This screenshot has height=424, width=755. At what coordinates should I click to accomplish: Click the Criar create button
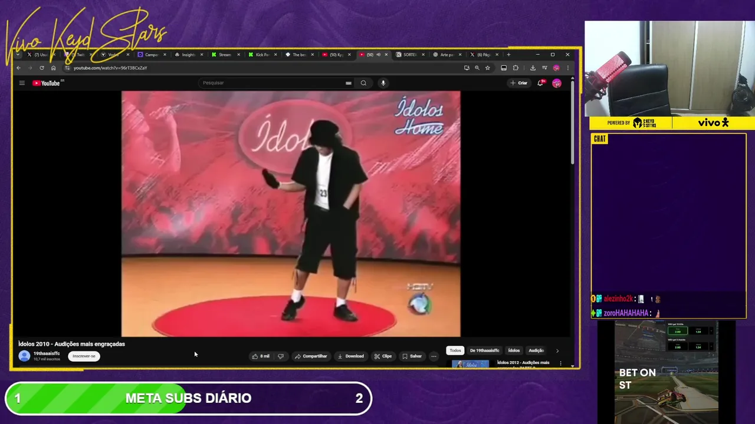click(x=519, y=83)
